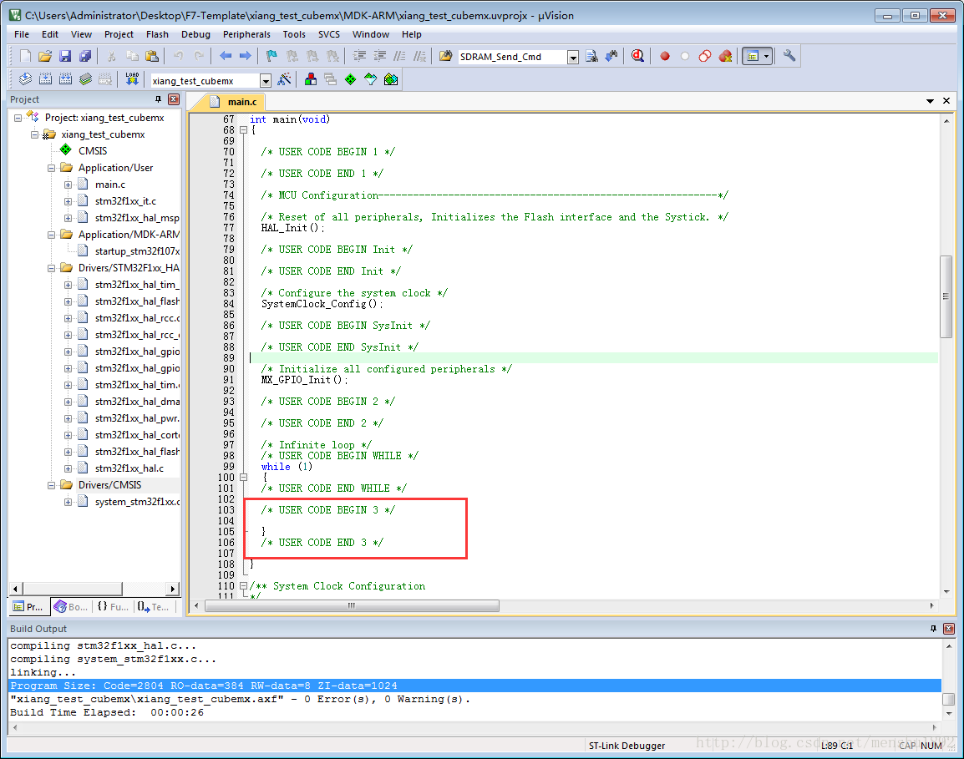Viewport: 964px width, 759px height.
Task: Open the window layout dropdown arrow
Action: pyautogui.click(x=767, y=56)
